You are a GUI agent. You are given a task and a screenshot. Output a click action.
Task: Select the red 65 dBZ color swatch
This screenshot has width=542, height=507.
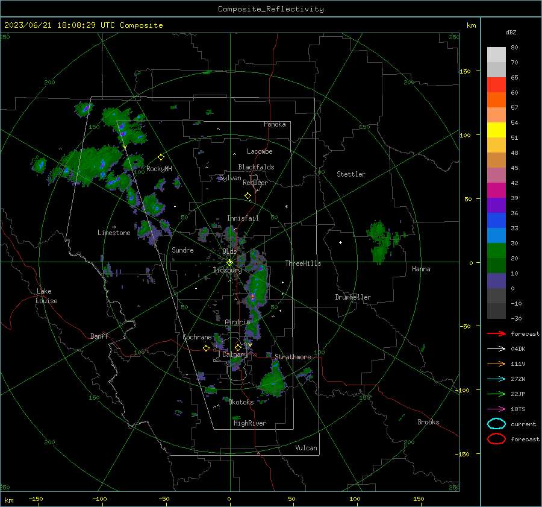tap(496, 84)
